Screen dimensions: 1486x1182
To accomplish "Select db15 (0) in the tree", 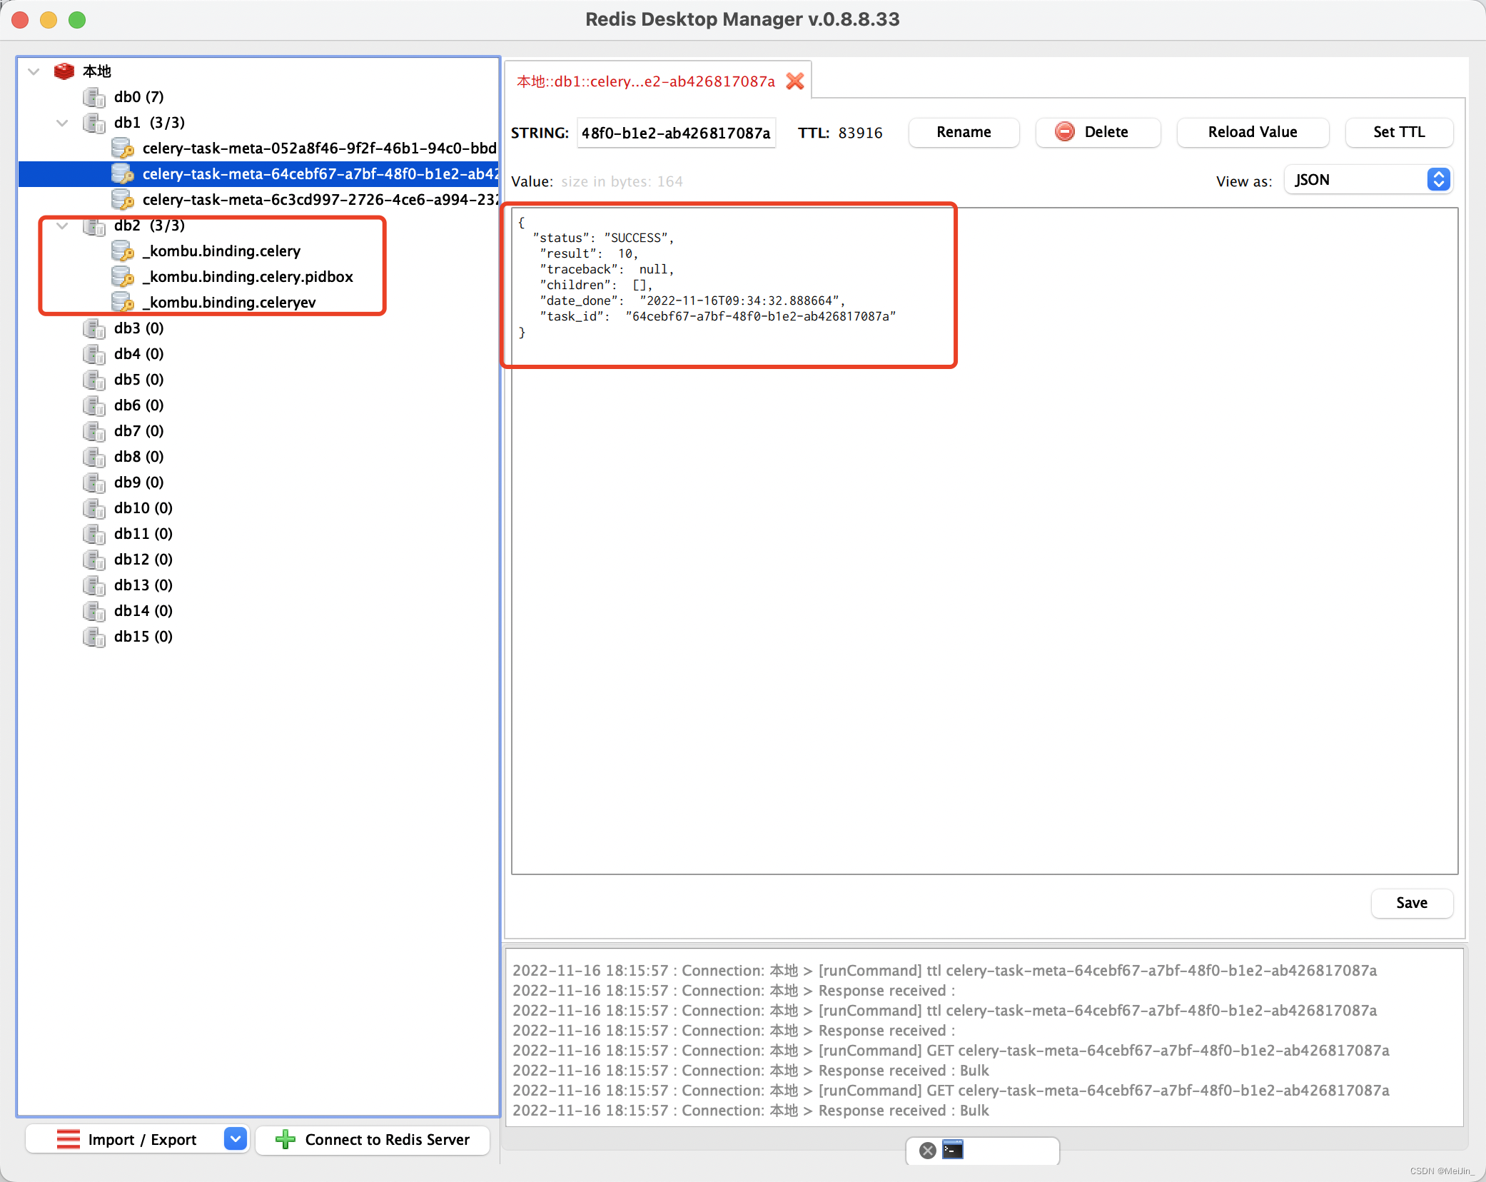I will tap(143, 636).
